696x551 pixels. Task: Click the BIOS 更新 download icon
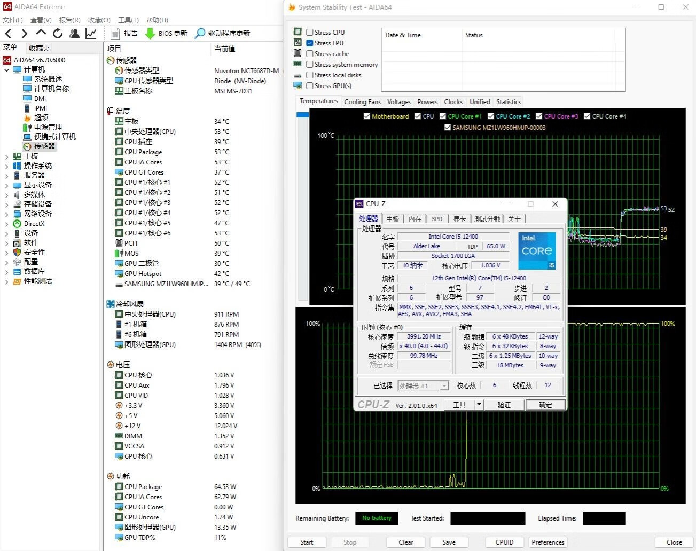tap(150, 33)
